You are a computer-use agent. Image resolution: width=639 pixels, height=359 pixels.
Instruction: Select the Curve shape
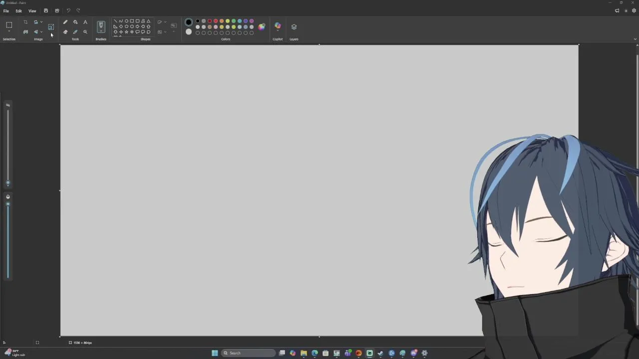click(121, 21)
